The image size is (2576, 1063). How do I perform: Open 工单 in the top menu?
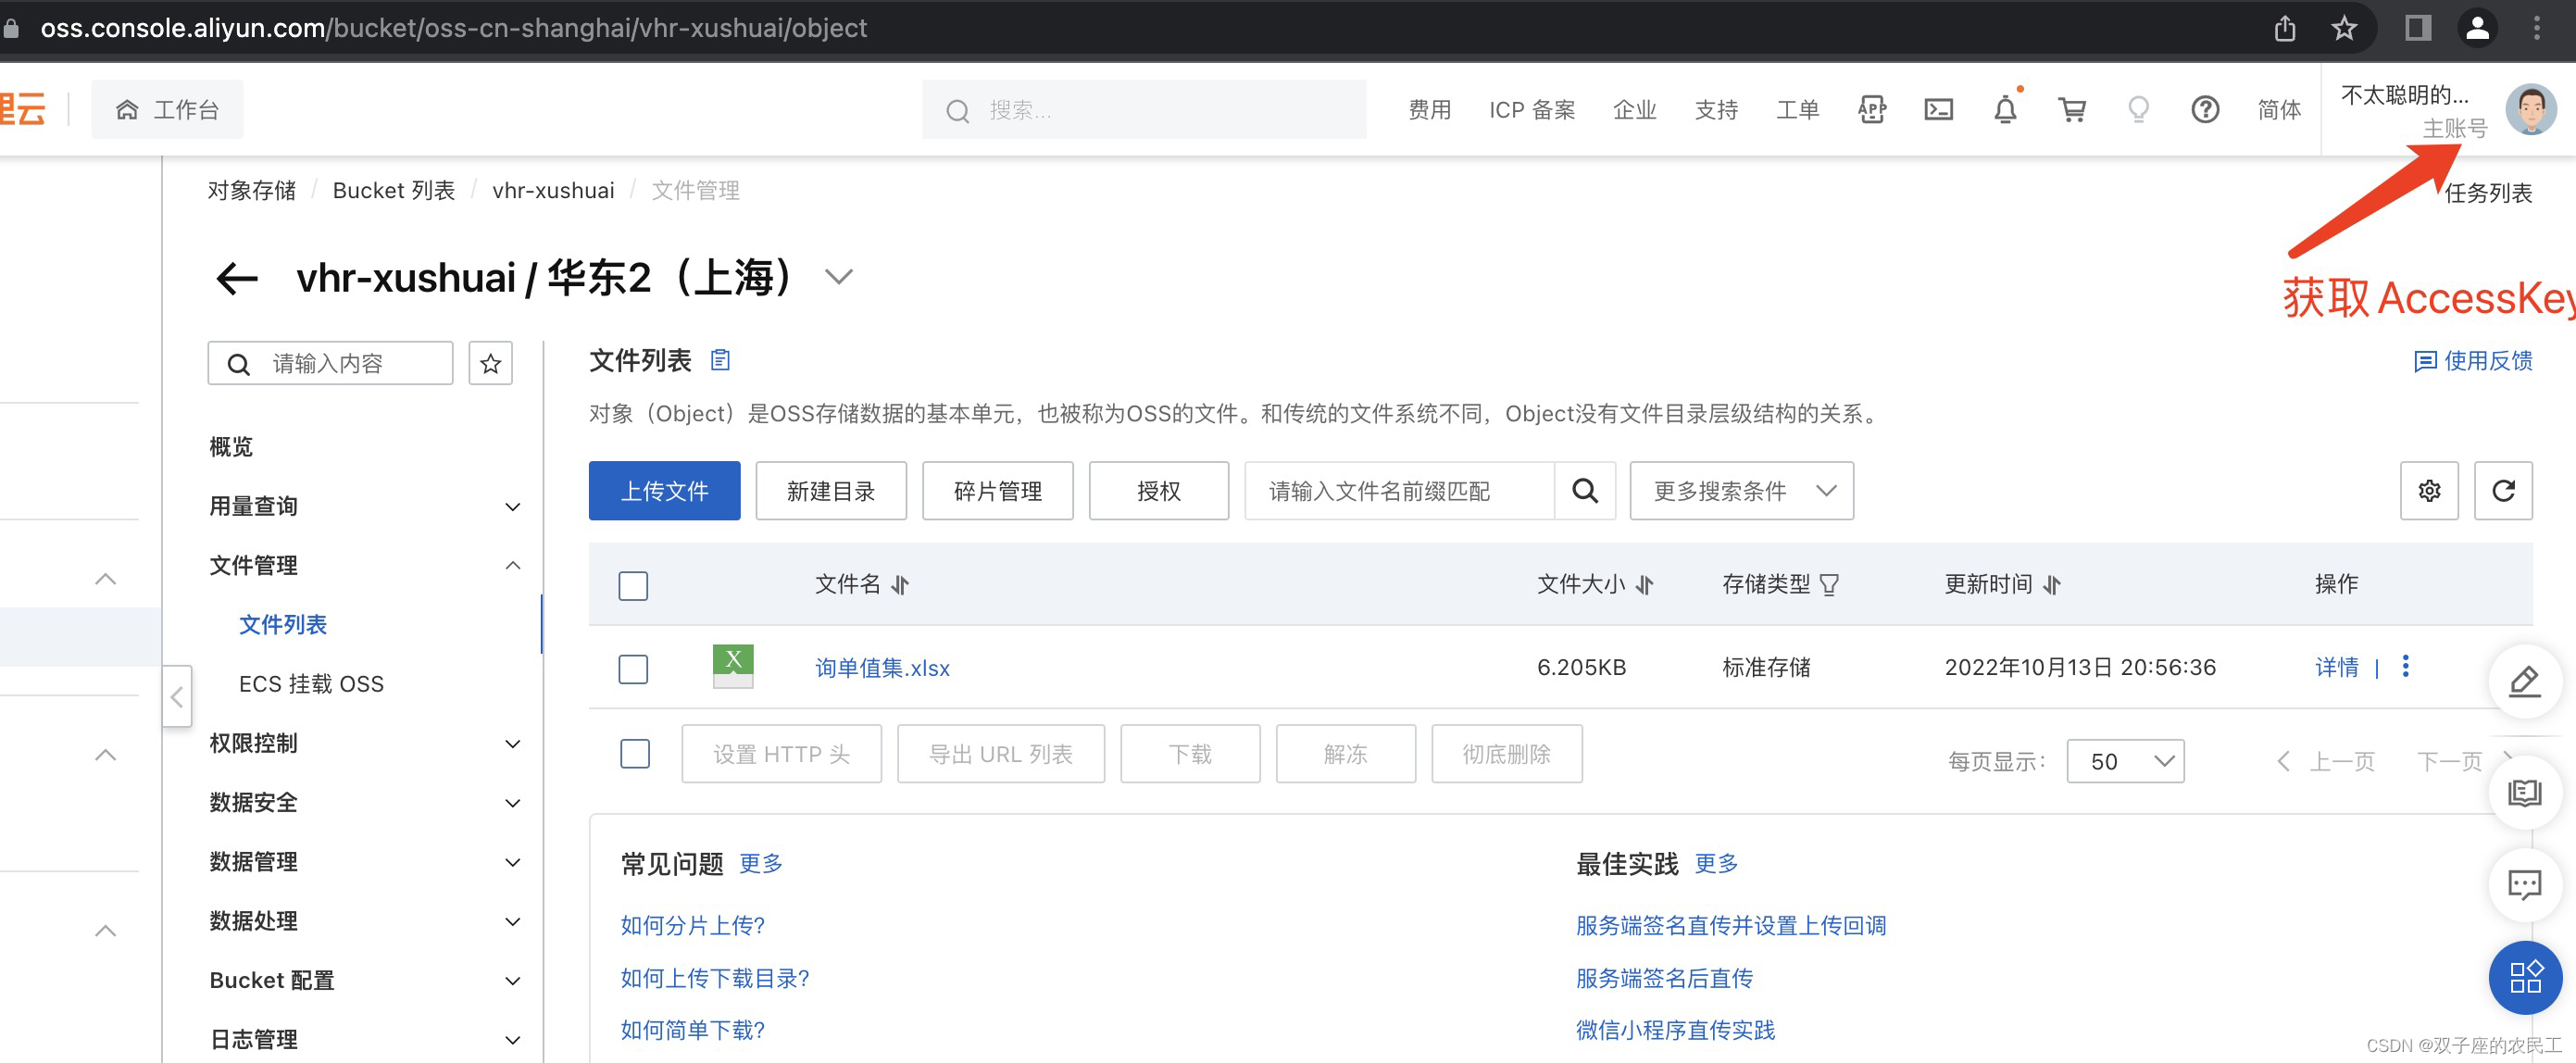(1797, 109)
